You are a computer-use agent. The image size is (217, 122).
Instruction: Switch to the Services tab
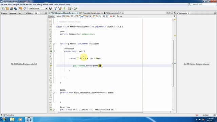point(13,13)
